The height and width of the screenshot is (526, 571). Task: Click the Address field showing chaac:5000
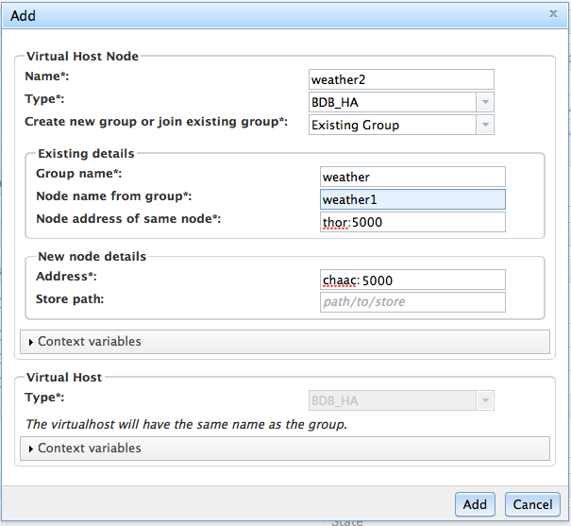412,280
